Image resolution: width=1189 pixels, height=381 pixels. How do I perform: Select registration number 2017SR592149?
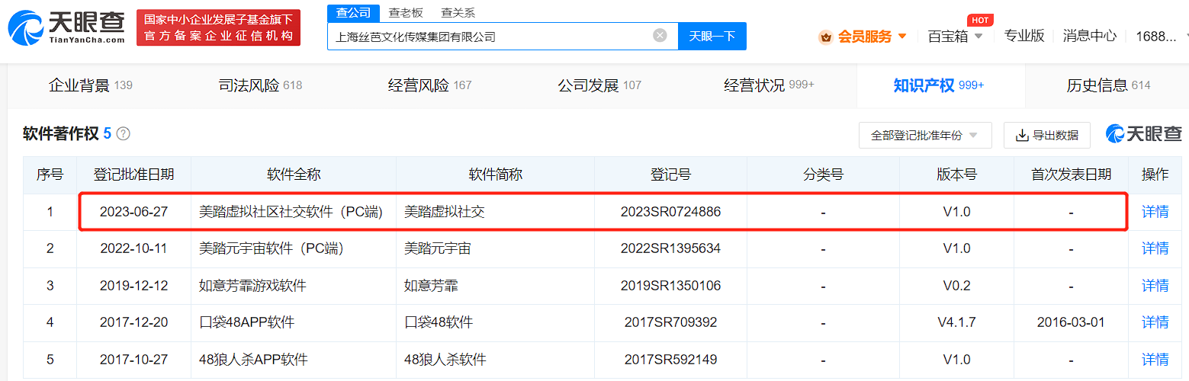pos(670,359)
